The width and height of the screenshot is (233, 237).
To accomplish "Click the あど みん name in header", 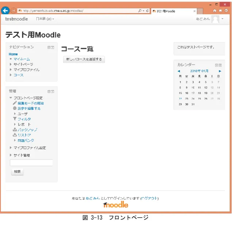I will tap(203, 19).
